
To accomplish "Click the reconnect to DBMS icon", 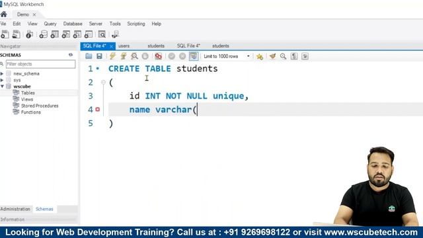I will click(x=115, y=34).
